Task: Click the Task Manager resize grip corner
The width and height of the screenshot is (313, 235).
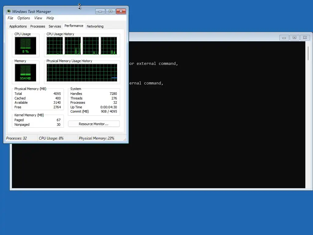Action: pos(125,140)
